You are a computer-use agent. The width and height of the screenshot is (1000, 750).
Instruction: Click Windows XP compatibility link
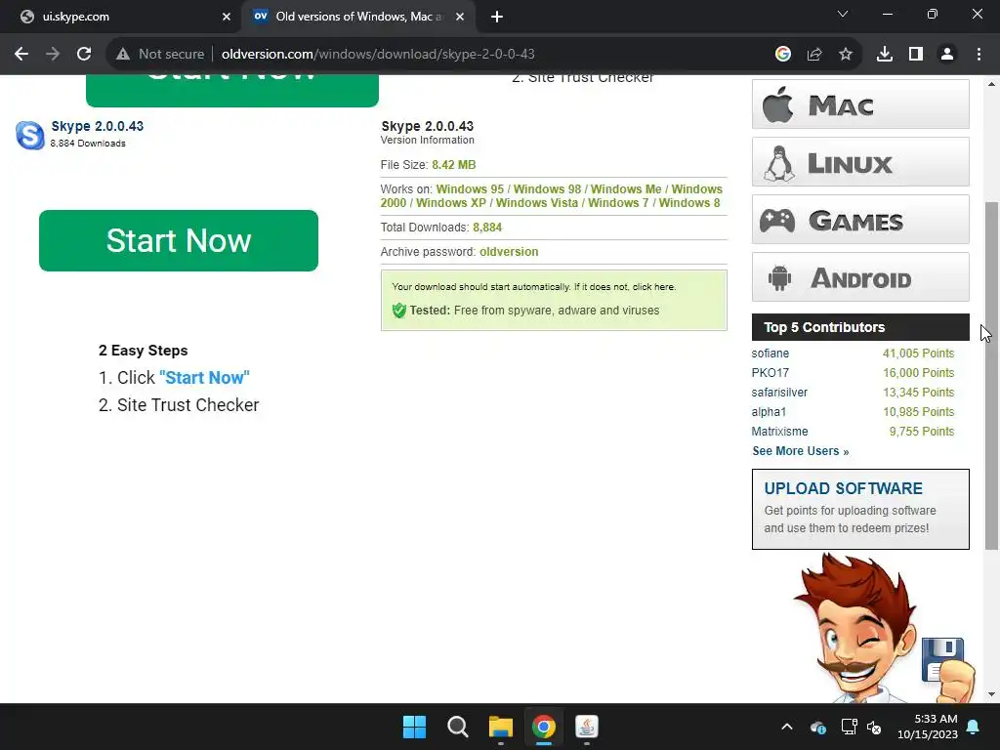pyautogui.click(x=451, y=203)
